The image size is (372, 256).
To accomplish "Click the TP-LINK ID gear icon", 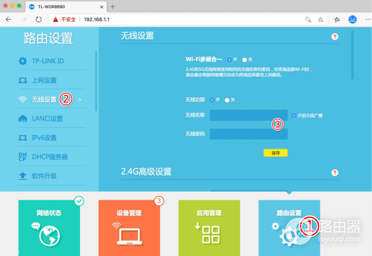I will (23, 61).
